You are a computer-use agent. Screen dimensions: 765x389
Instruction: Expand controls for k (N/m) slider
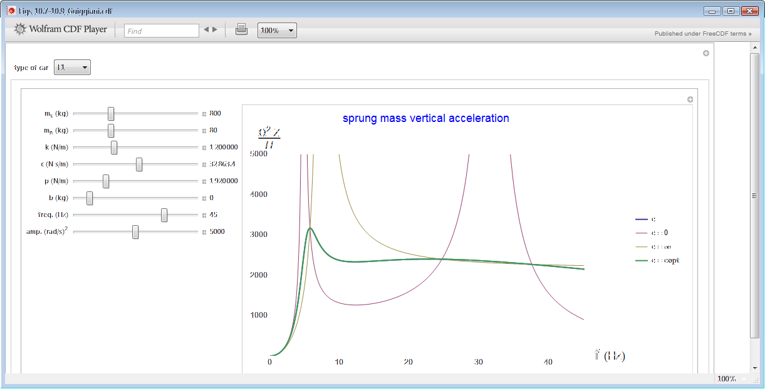[204, 148]
